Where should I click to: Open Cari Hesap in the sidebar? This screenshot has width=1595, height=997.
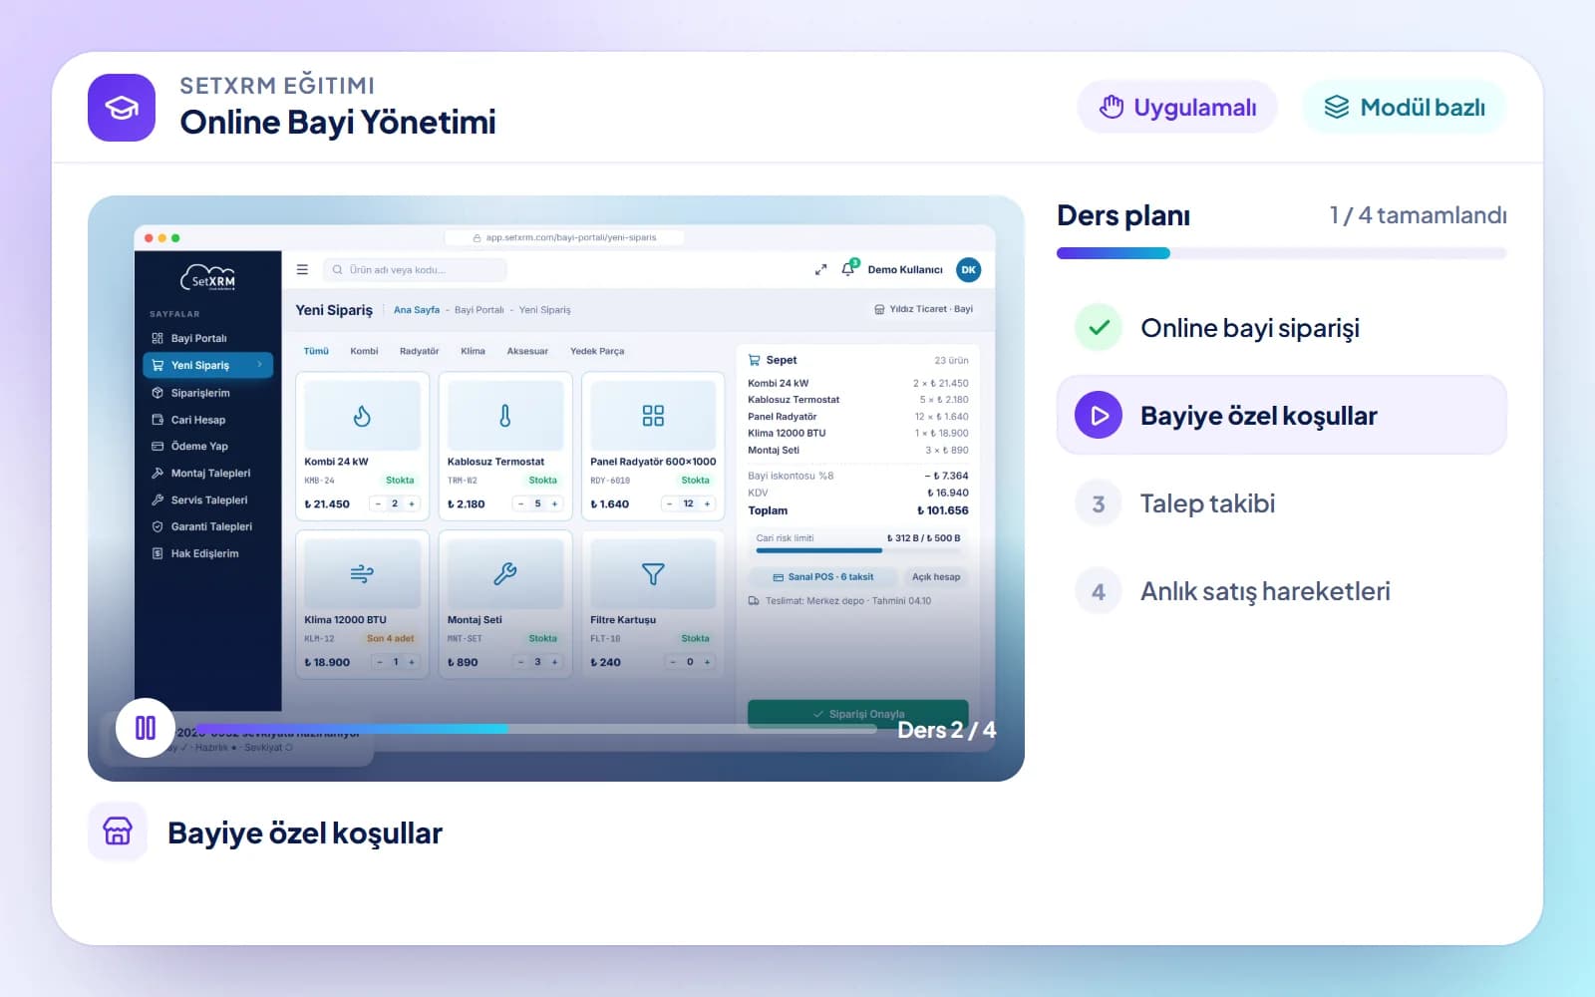pos(197,420)
